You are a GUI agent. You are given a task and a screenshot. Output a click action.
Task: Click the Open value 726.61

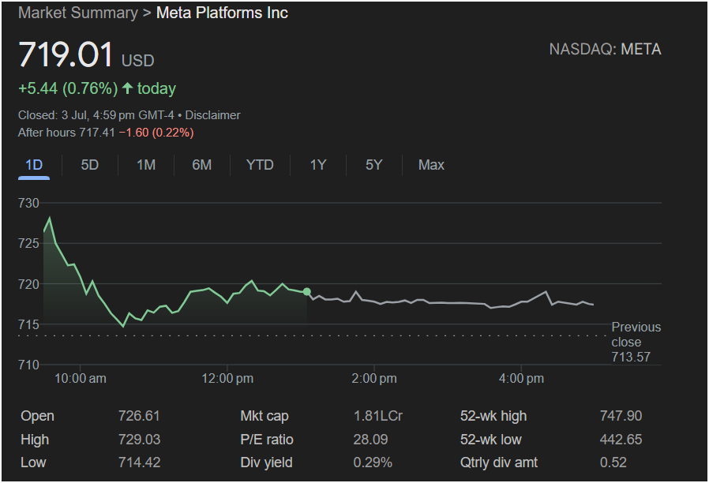click(x=139, y=416)
